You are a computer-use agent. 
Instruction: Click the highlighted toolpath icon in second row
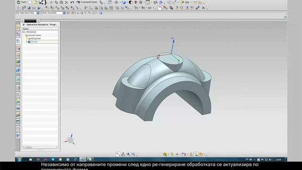[160, 8]
